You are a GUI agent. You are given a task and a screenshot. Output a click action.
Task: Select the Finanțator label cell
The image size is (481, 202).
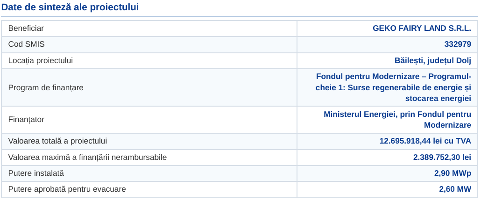149,120
